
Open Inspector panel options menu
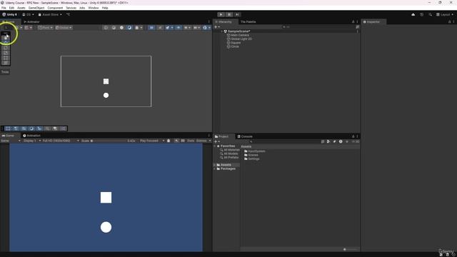click(453, 22)
